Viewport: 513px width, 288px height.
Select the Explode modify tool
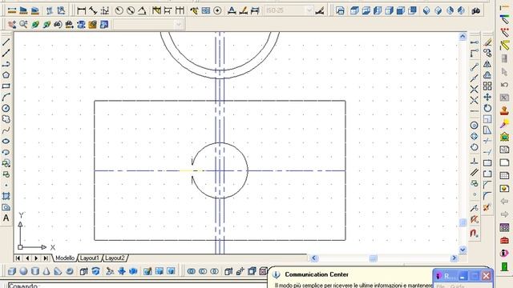[x=487, y=207]
